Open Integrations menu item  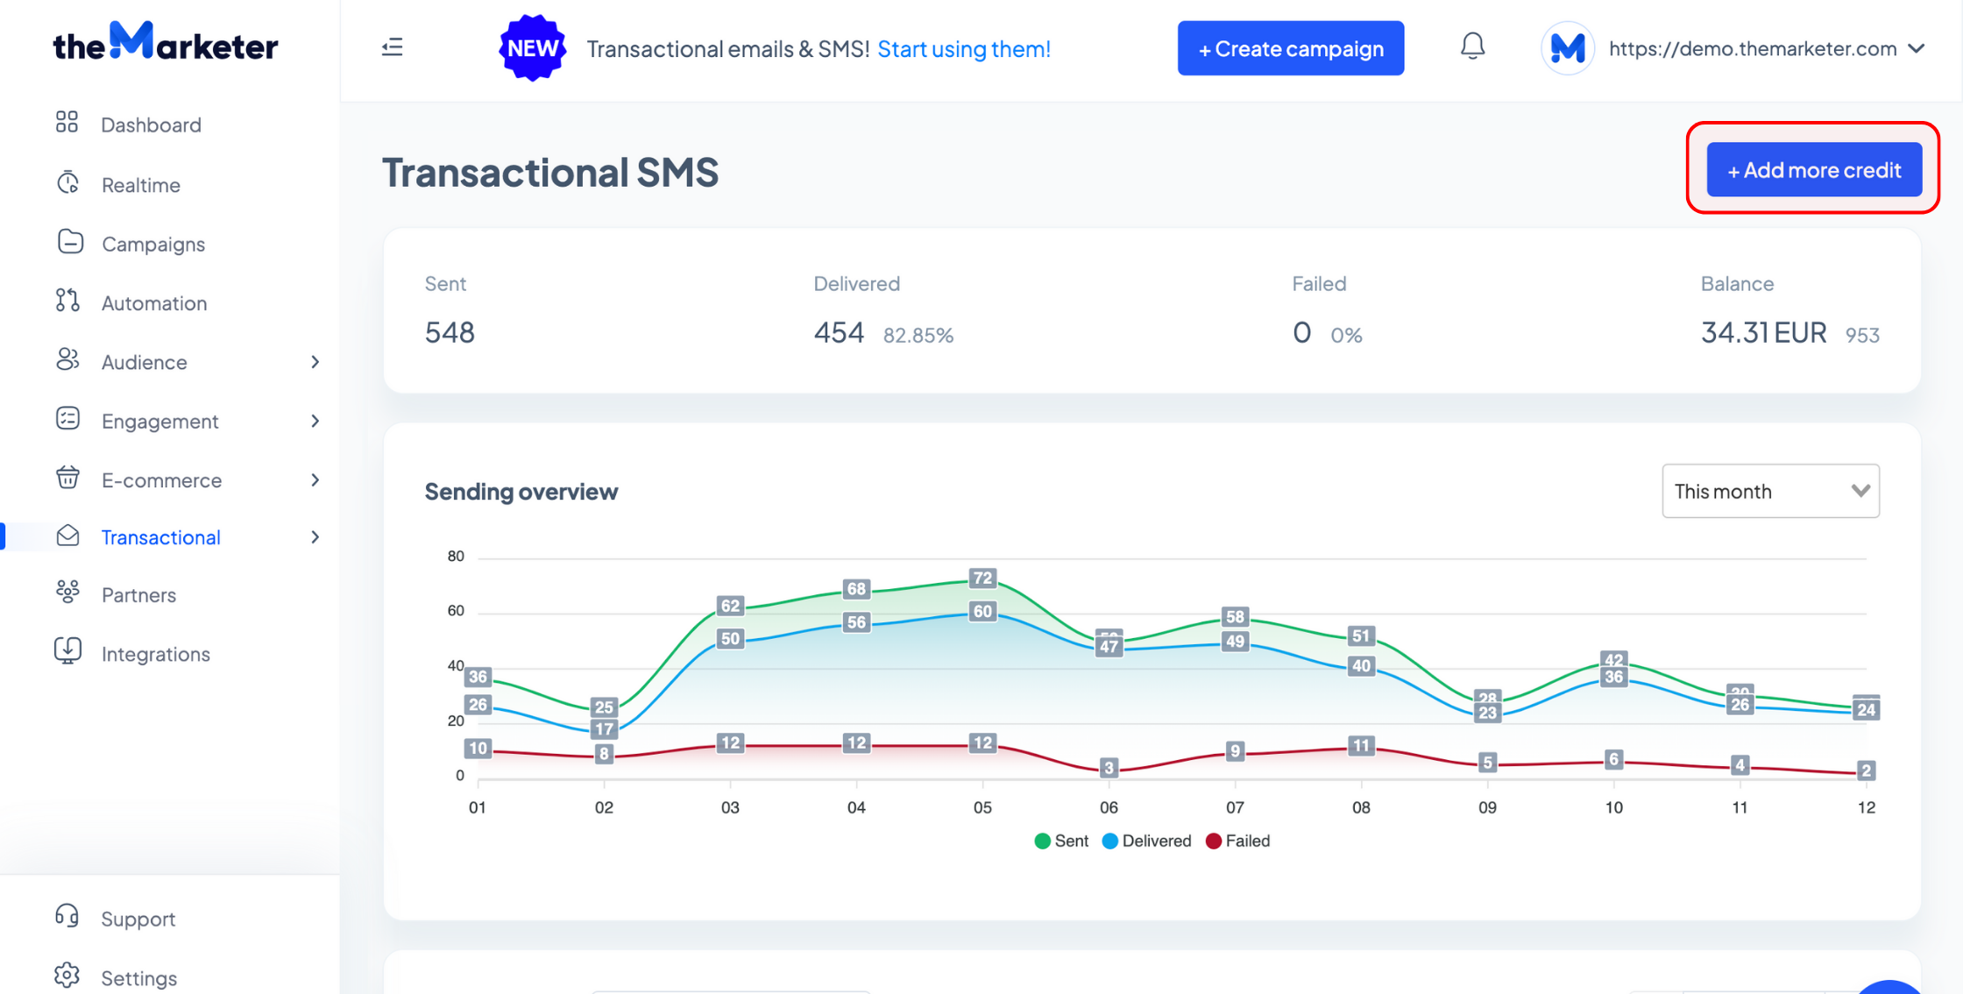(x=156, y=654)
